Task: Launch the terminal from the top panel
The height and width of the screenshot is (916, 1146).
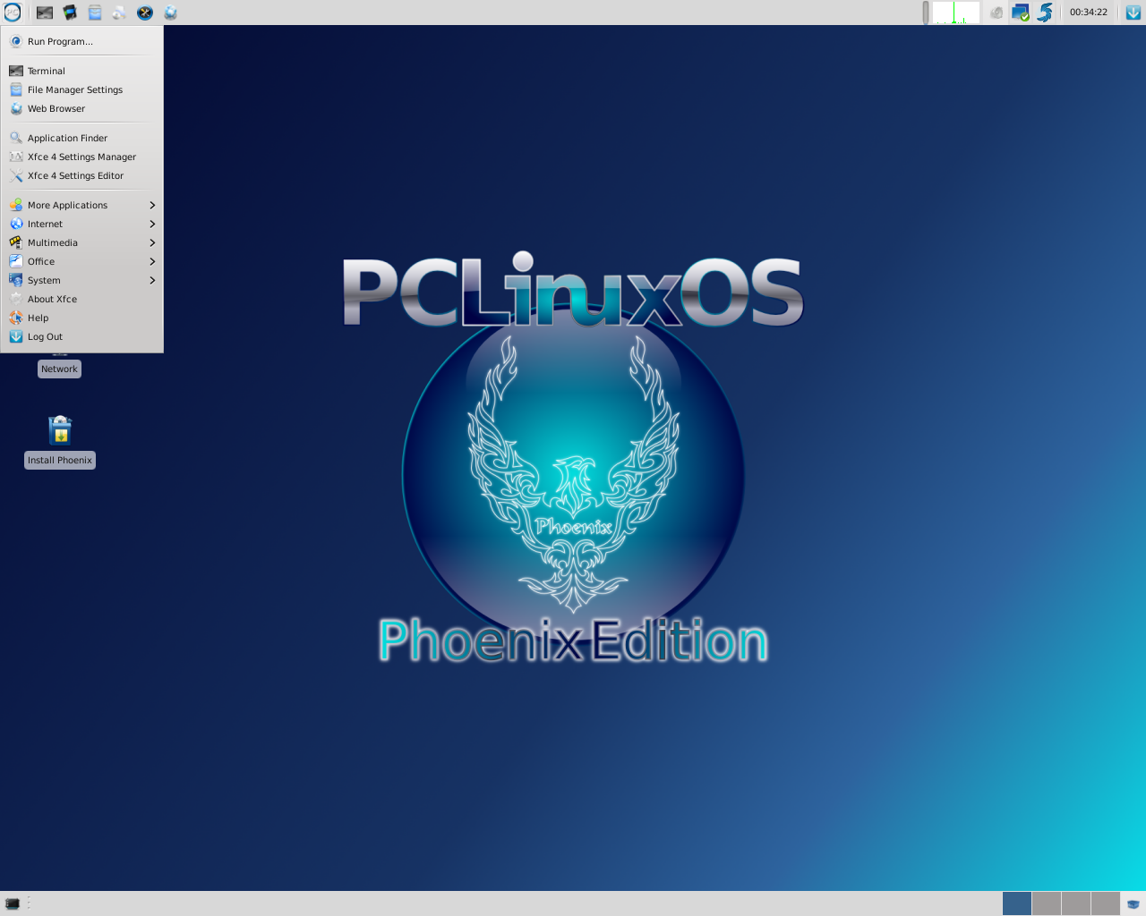Action: tap(45, 13)
